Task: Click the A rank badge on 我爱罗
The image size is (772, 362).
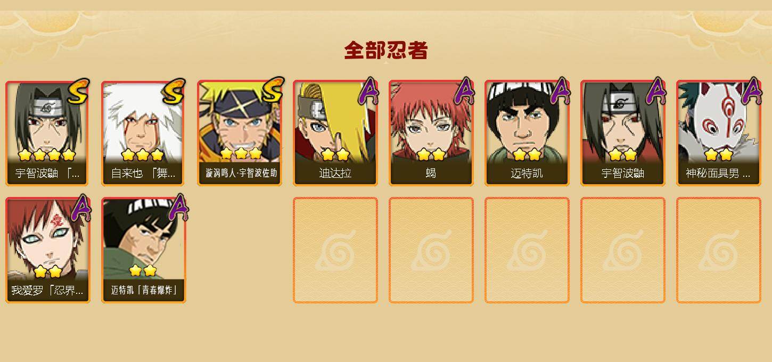Action: pyautogui.click(x=80, y=208)
